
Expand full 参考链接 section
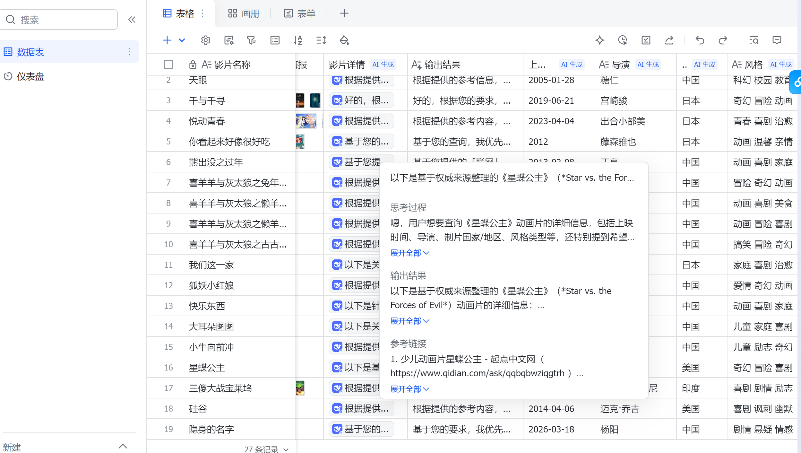409,389
